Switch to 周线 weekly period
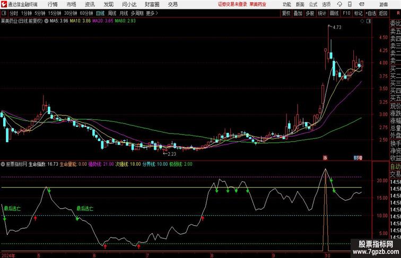The height and width of the screenshot is (258, 401). 112,13
